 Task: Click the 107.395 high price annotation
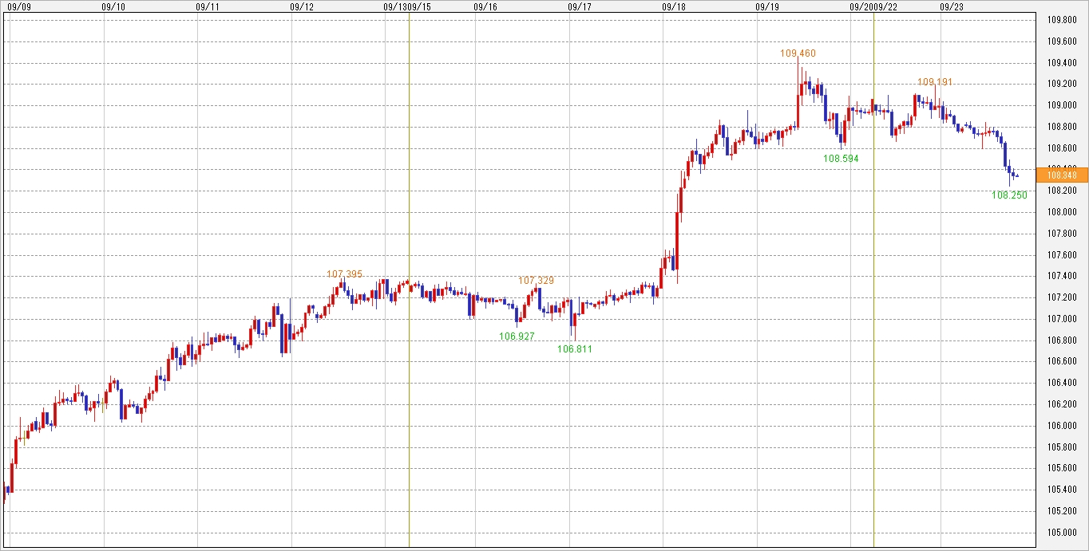[x=344, y=274]
